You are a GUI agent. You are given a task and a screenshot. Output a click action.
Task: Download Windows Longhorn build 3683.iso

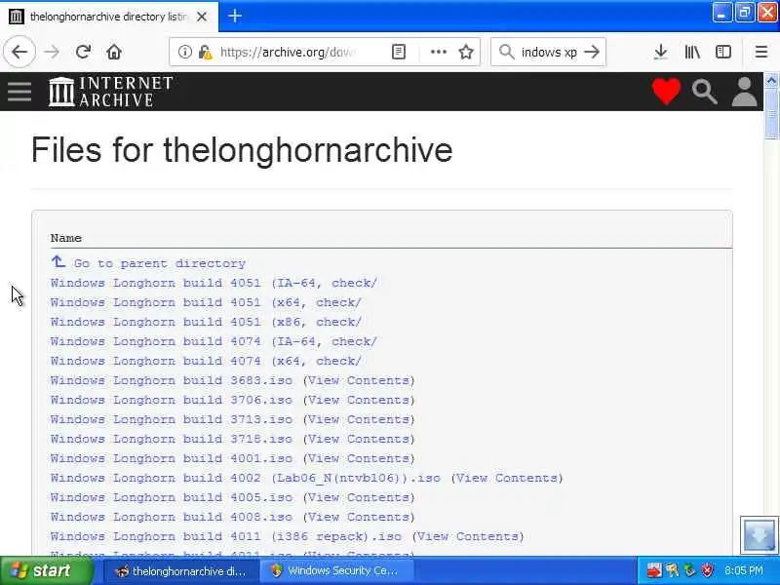[x=172, y=380]
